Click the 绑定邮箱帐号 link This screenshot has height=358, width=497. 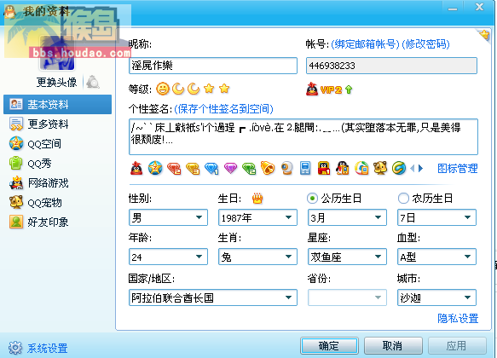coord(365,44)
